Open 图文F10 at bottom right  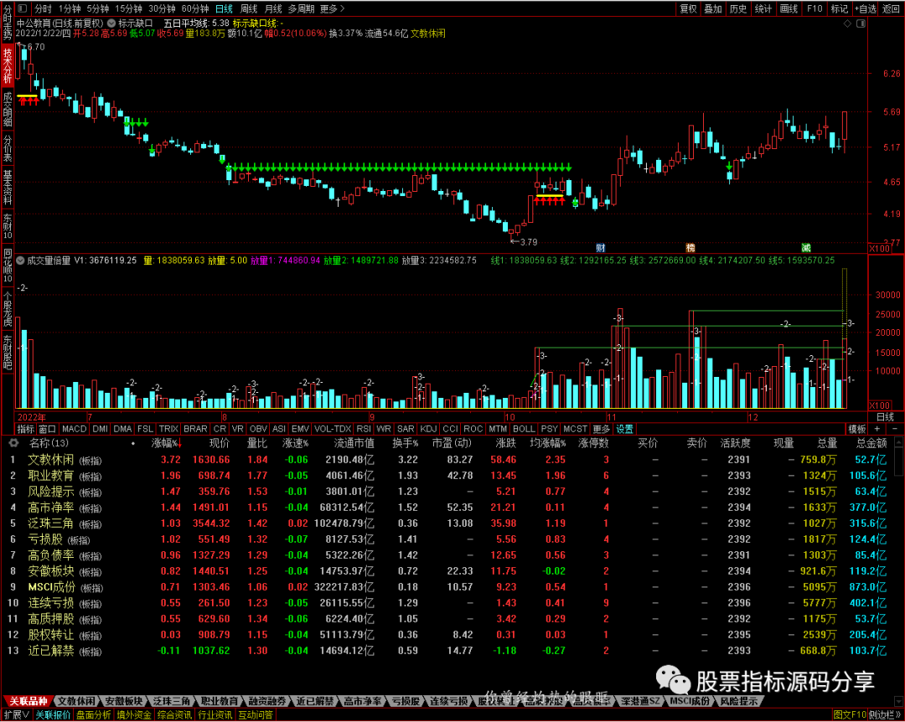[850, 715]
